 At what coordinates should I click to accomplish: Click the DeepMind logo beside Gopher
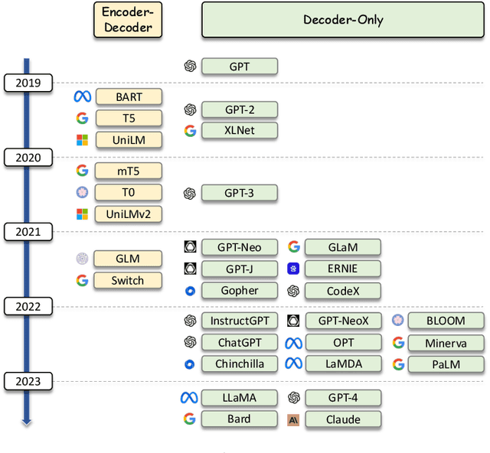click(x=190, y=291)
